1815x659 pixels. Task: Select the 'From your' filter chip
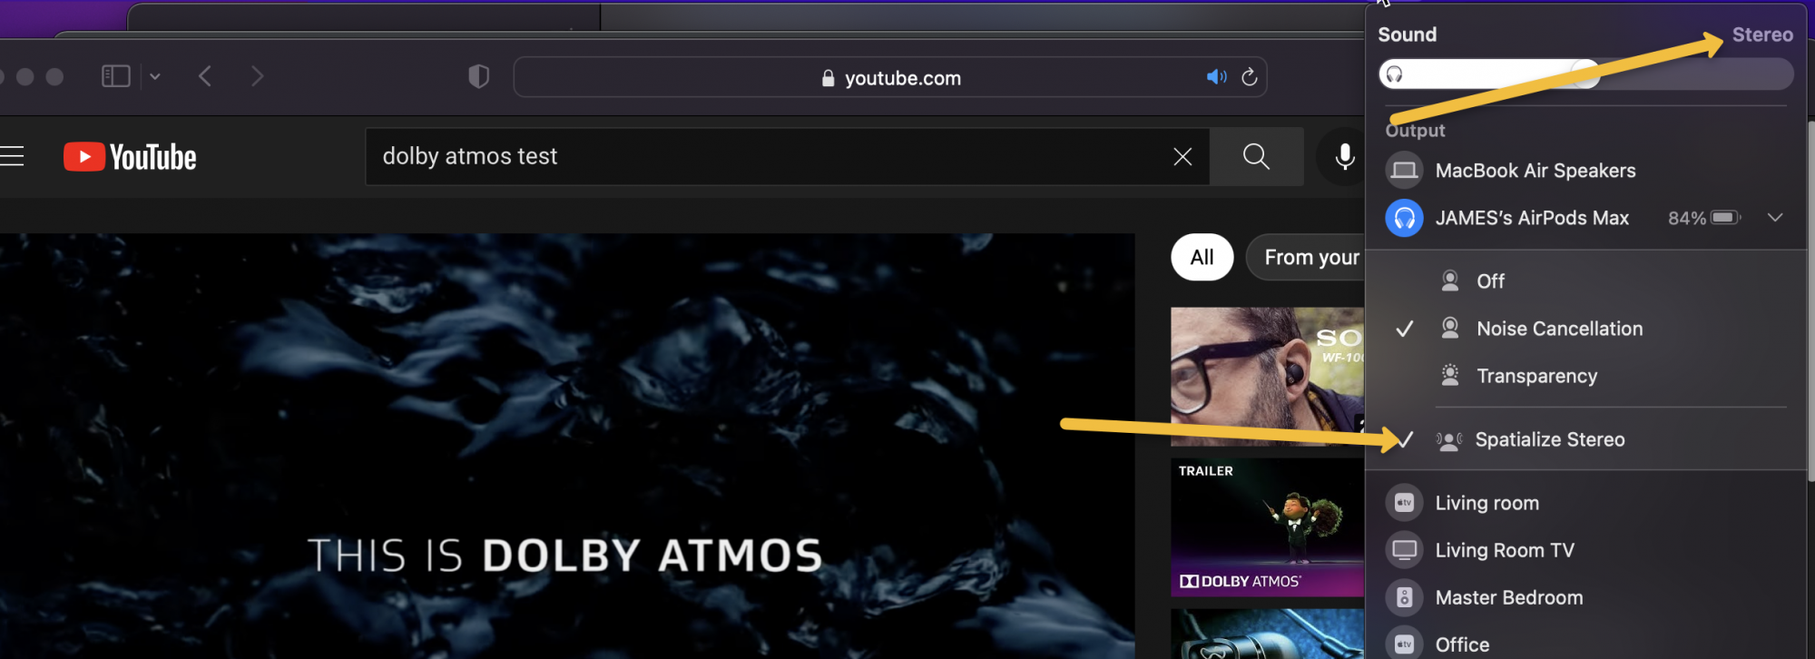click(1307, 258)
